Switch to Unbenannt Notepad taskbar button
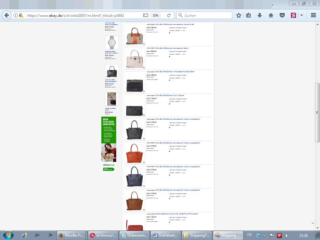320x240 pixels. point(134,235)
